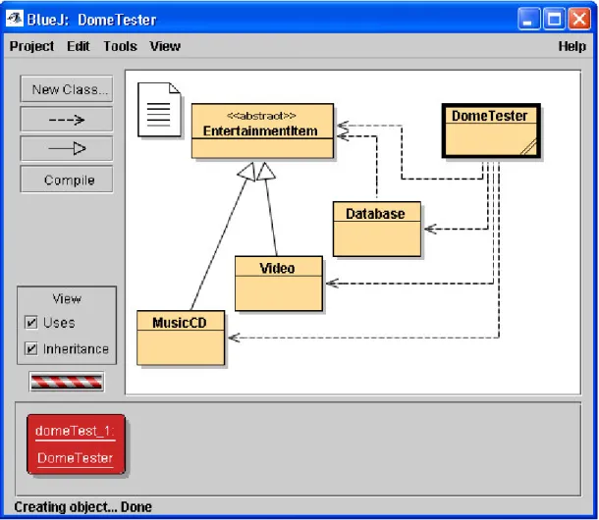Toggle the Uses checkbox
The image size is (599, 520).
coord(31,322)
